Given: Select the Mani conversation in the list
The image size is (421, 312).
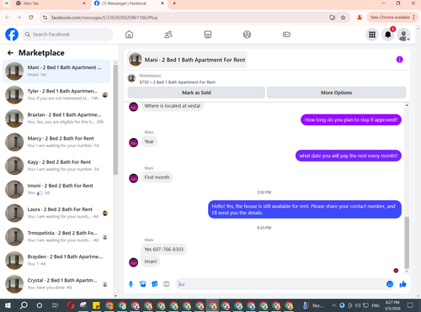Looking at the screenshot, I should 56,71.
